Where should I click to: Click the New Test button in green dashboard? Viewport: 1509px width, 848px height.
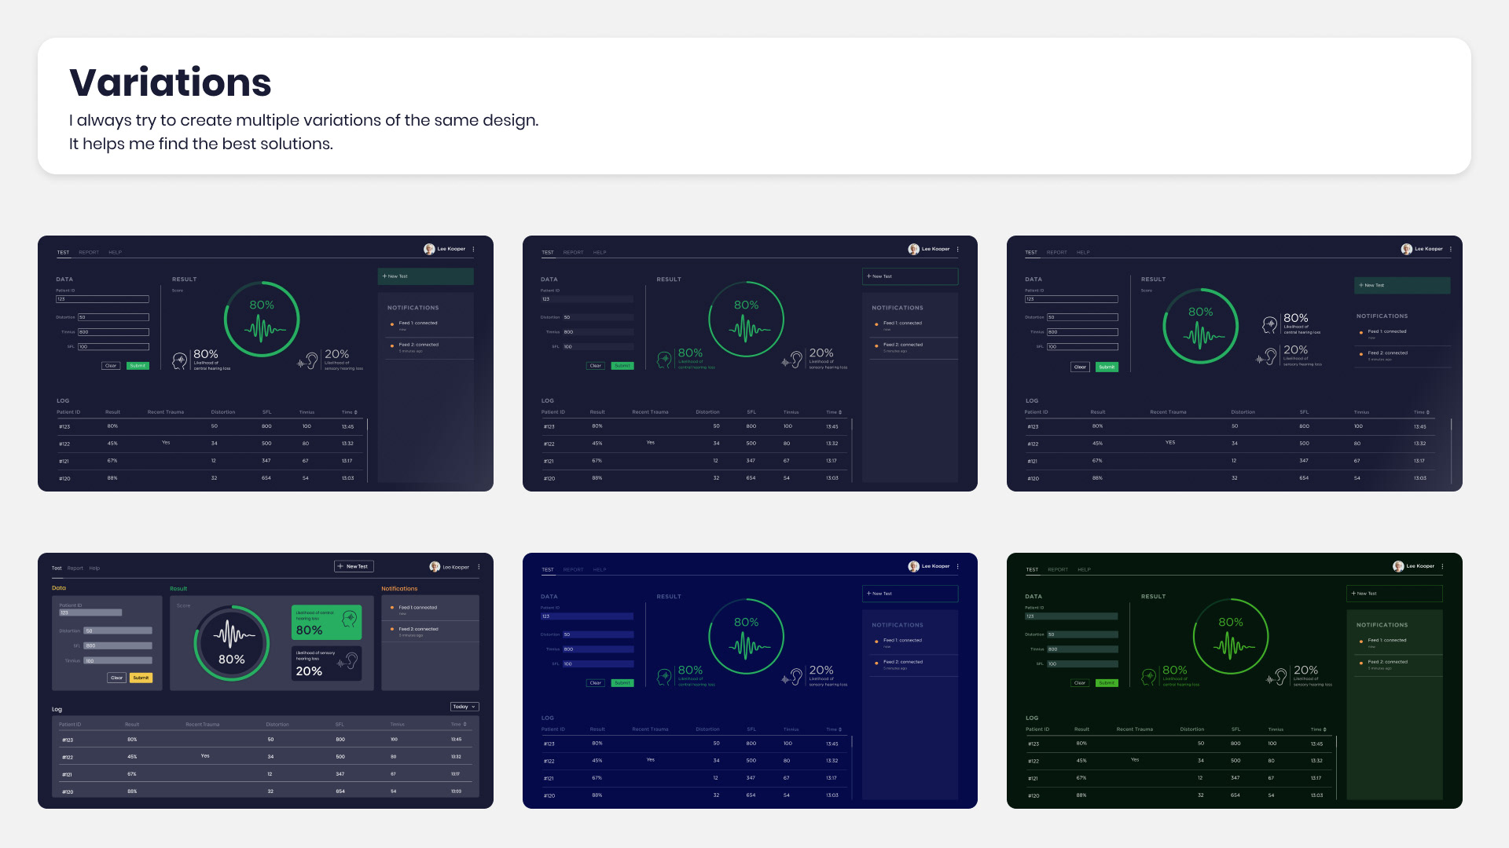pos(1394,594)
